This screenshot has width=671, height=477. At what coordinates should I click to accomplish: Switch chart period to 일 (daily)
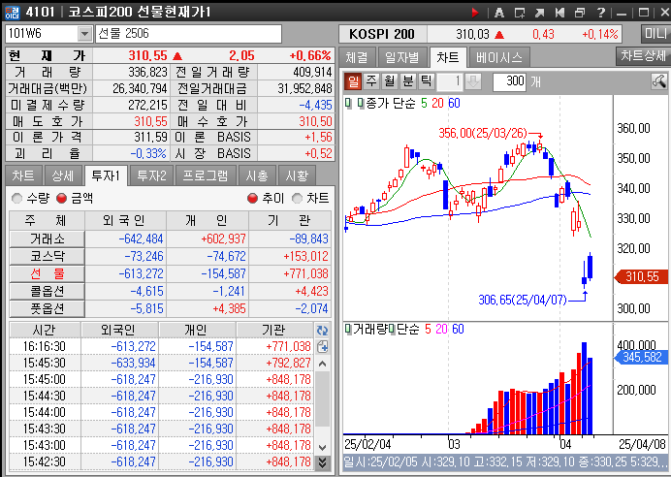(354, 80)
